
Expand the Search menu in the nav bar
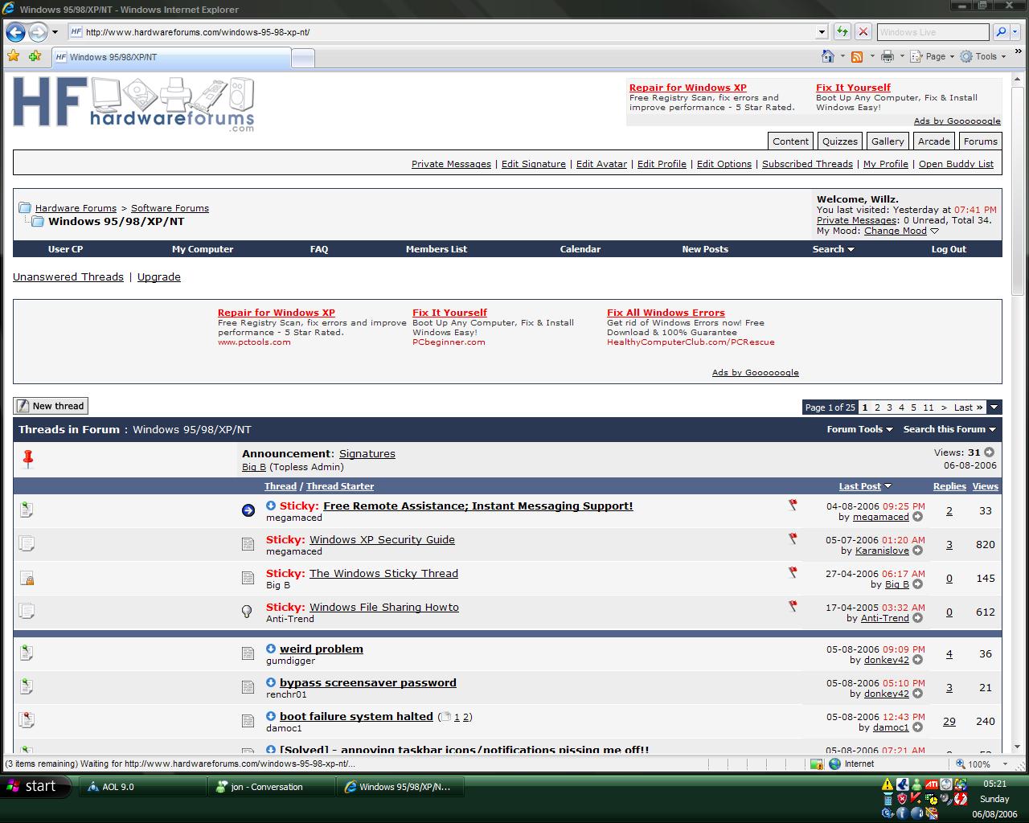click(x=833, y=249)
